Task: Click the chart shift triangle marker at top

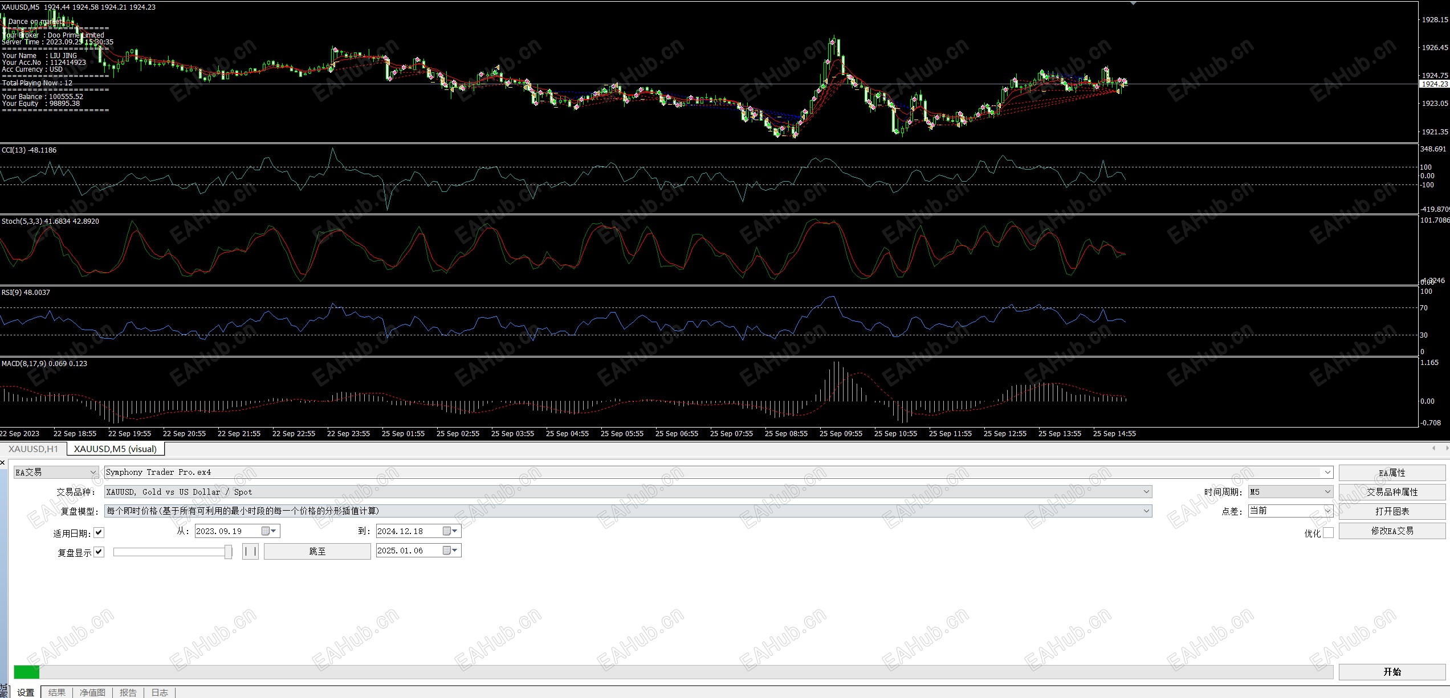Action: click(x=1133, y=3)
